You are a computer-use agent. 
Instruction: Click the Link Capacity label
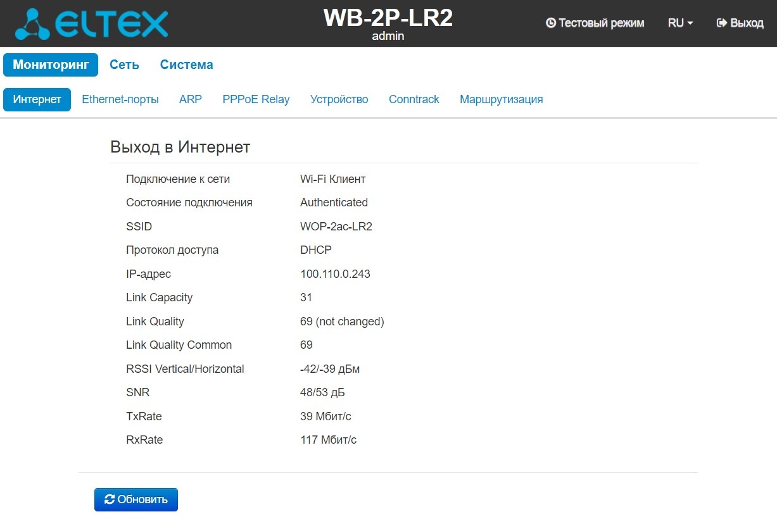(x=160, y=297)
